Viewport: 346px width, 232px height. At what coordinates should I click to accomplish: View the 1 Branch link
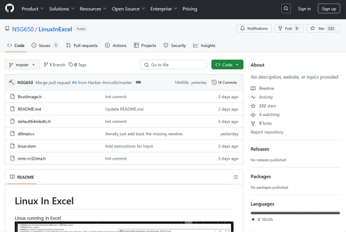click(x=55, y=65)
